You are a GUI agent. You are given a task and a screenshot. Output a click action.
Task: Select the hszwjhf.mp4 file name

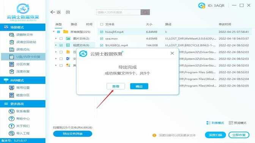point(114,32)
